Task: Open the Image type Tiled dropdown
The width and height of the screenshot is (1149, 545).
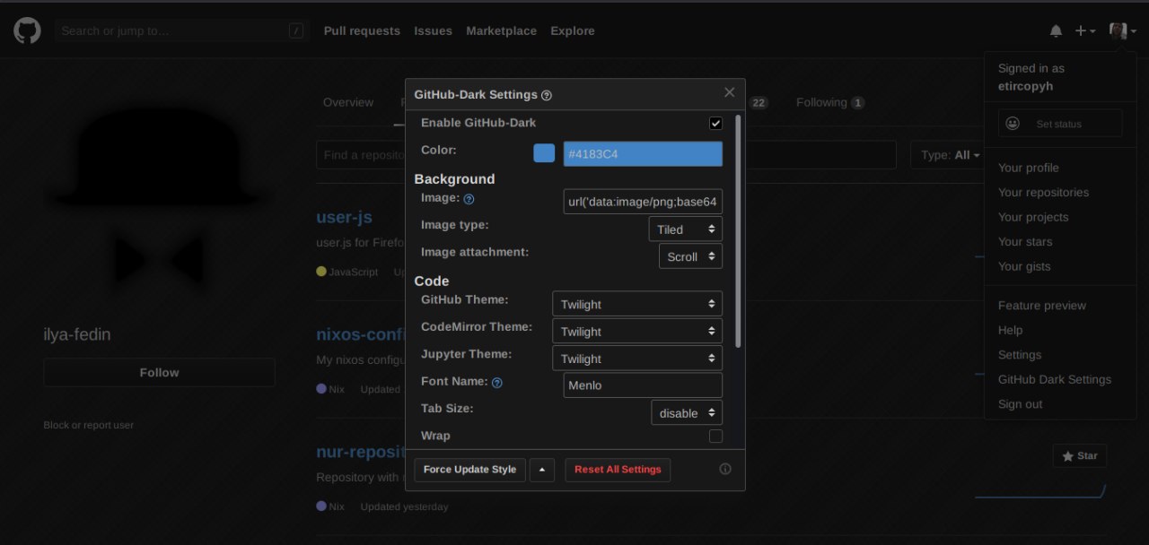Action: click(x=686, y=229)
